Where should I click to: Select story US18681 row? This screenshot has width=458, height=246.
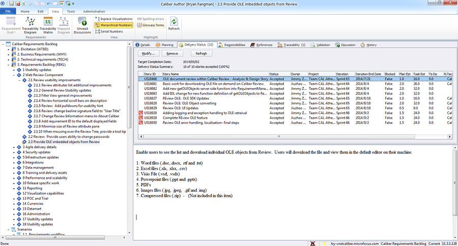coord(295,84)
